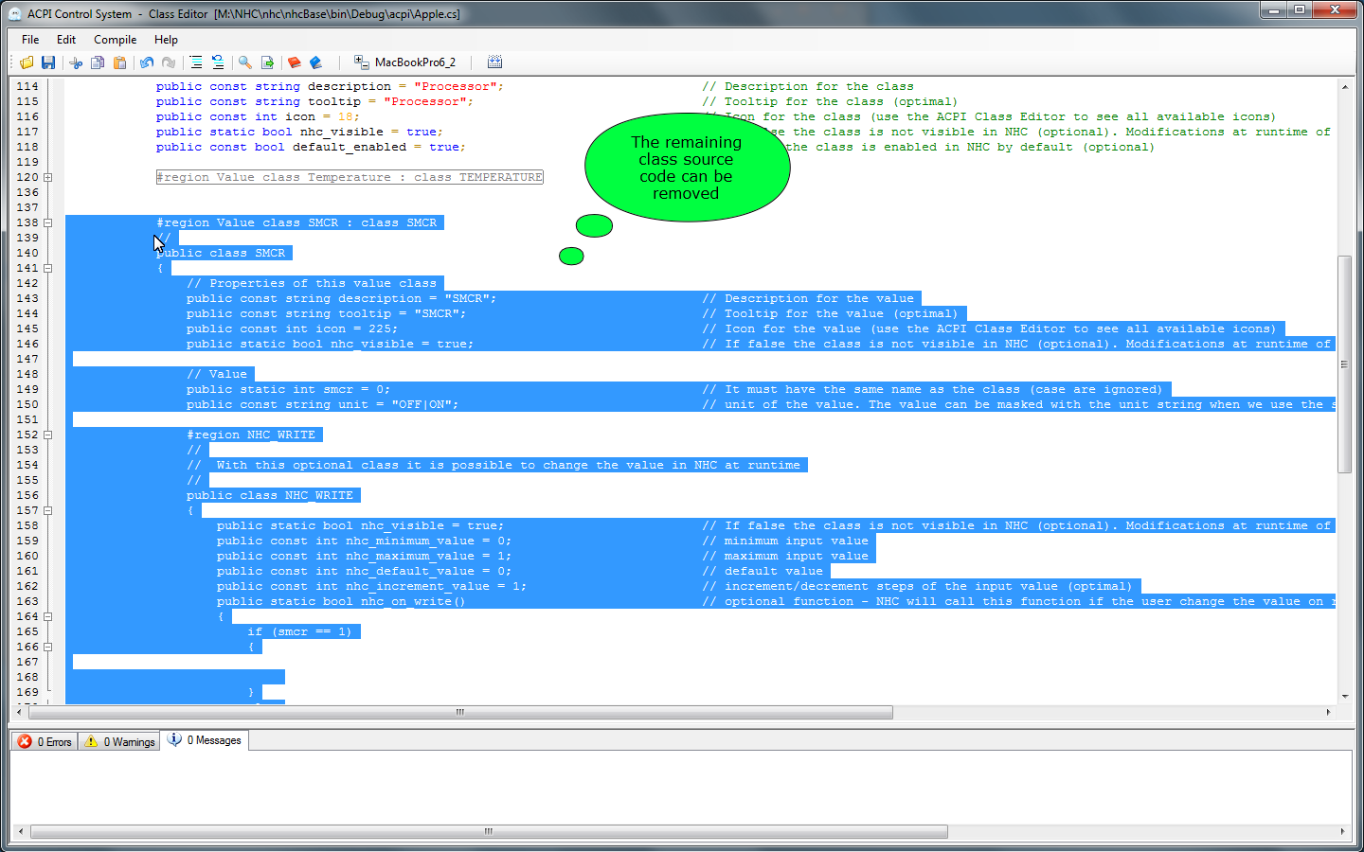1364x852 pixels.
Task: Toggle the 0 Messages filter
Action: pos(206,740)
